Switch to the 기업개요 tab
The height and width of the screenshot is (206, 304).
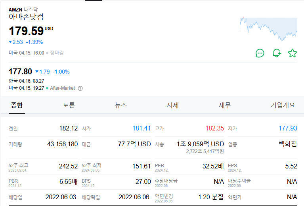283,105
